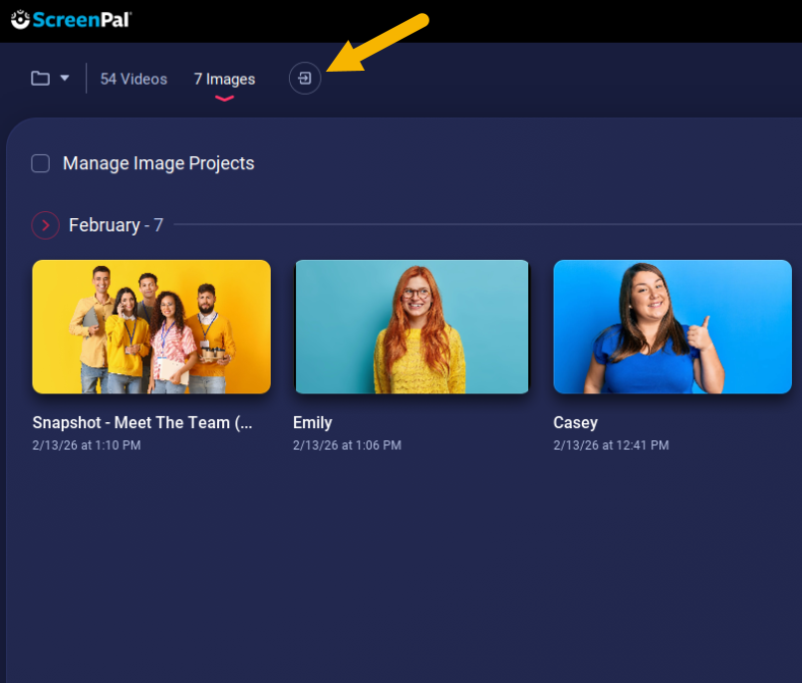Click the '2/13/26 at 1:06 PM' timestamp
The height and width of the screenshot is (683, 802).
coord(347,445)
